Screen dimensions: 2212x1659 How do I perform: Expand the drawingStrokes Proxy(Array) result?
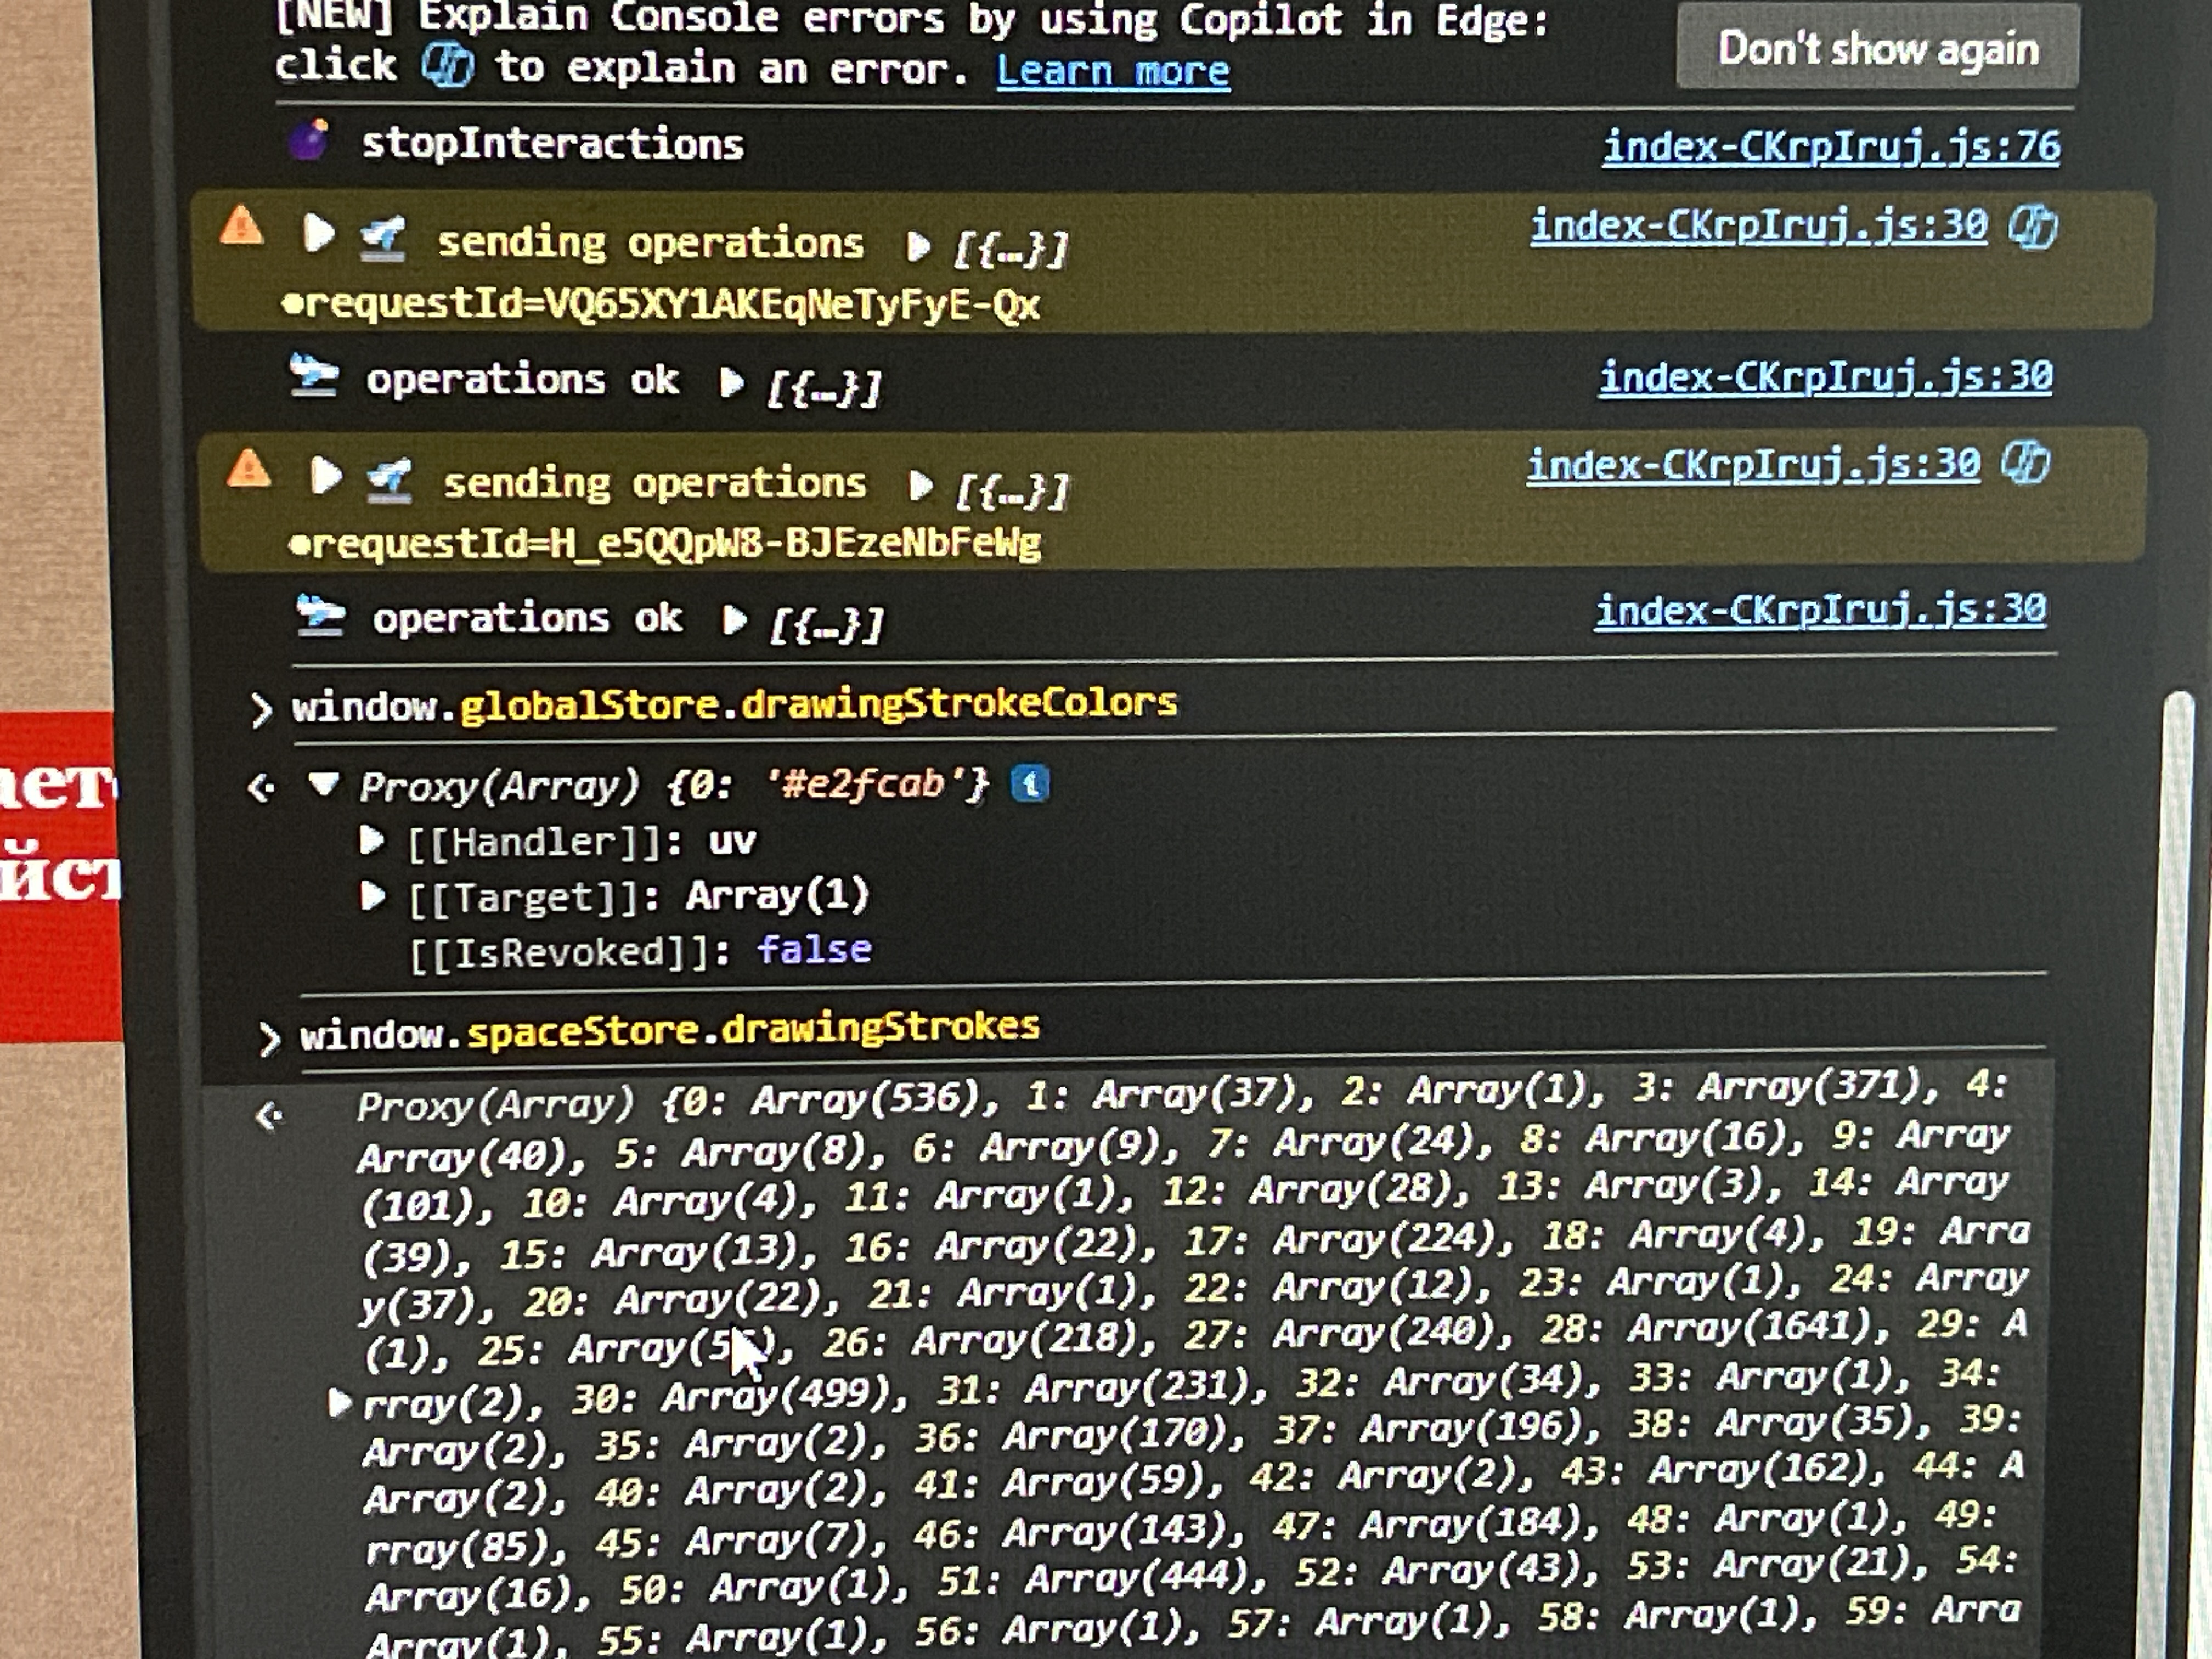(339, 1402)
